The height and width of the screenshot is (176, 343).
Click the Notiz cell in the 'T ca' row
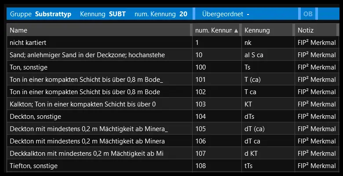coord(316,92)
